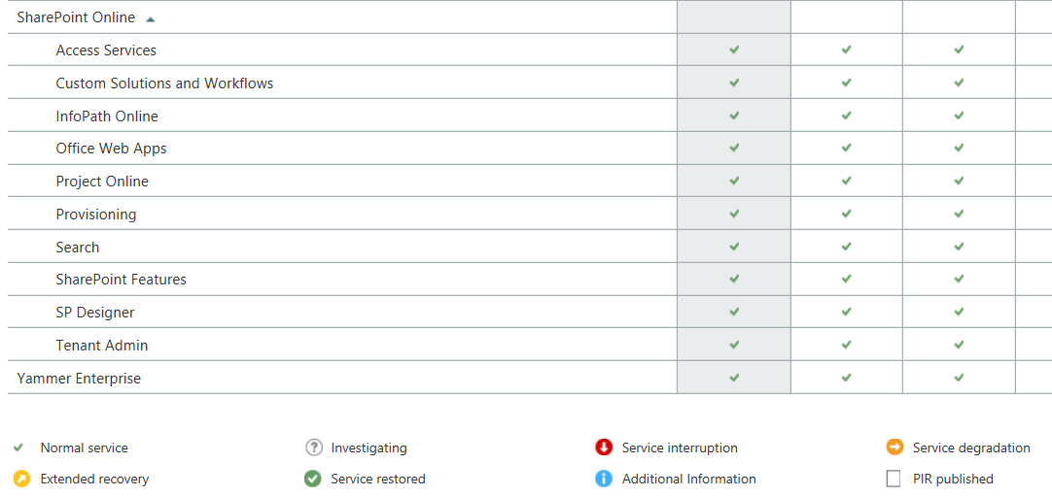Click the yellow Extended recovery legend icon

21,479
